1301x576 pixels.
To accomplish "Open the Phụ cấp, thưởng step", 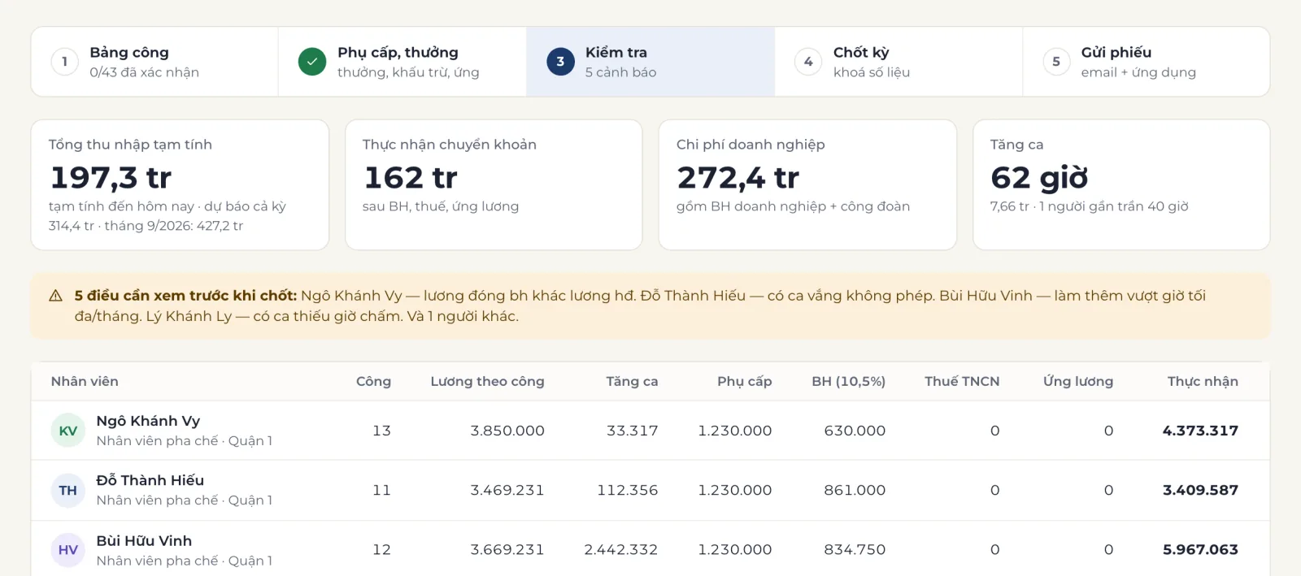I will [402, 62].
